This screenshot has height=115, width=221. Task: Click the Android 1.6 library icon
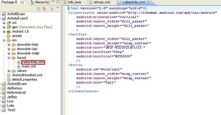click(9, 31)
